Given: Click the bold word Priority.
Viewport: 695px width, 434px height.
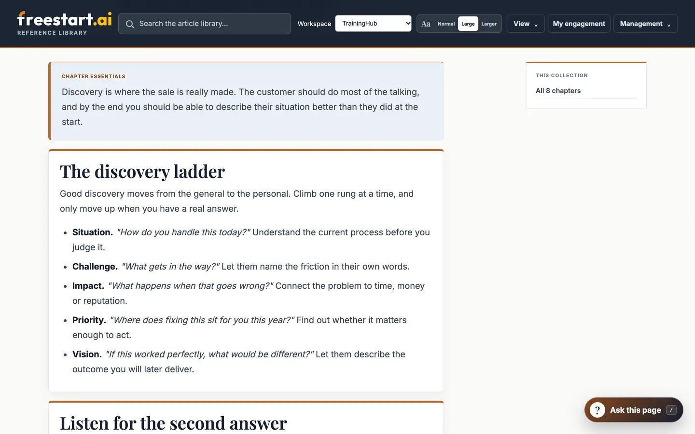Looking at the screenshot, I should 89,320.
